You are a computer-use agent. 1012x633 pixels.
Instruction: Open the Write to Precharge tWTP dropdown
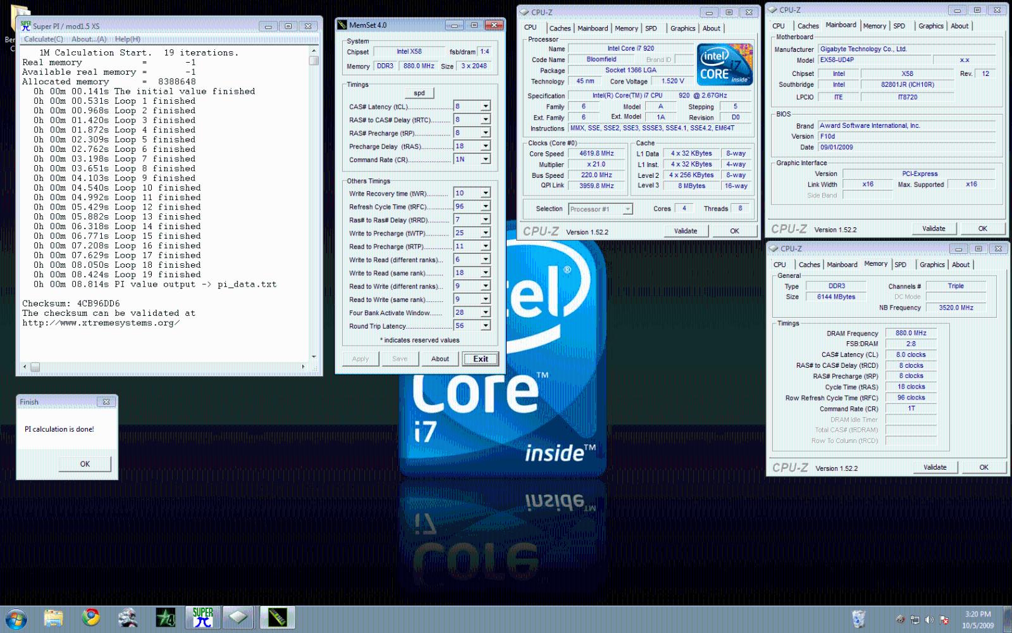(x=486, y=233)
